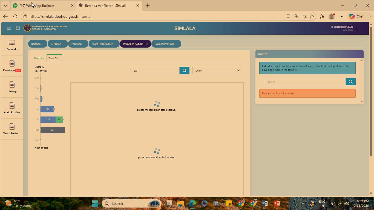
Task: Select the Team Performance page tab
Action: (102, 44)
